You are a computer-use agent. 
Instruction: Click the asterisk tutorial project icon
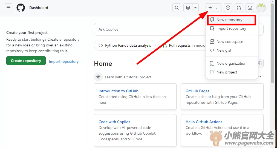coord(98,77)
